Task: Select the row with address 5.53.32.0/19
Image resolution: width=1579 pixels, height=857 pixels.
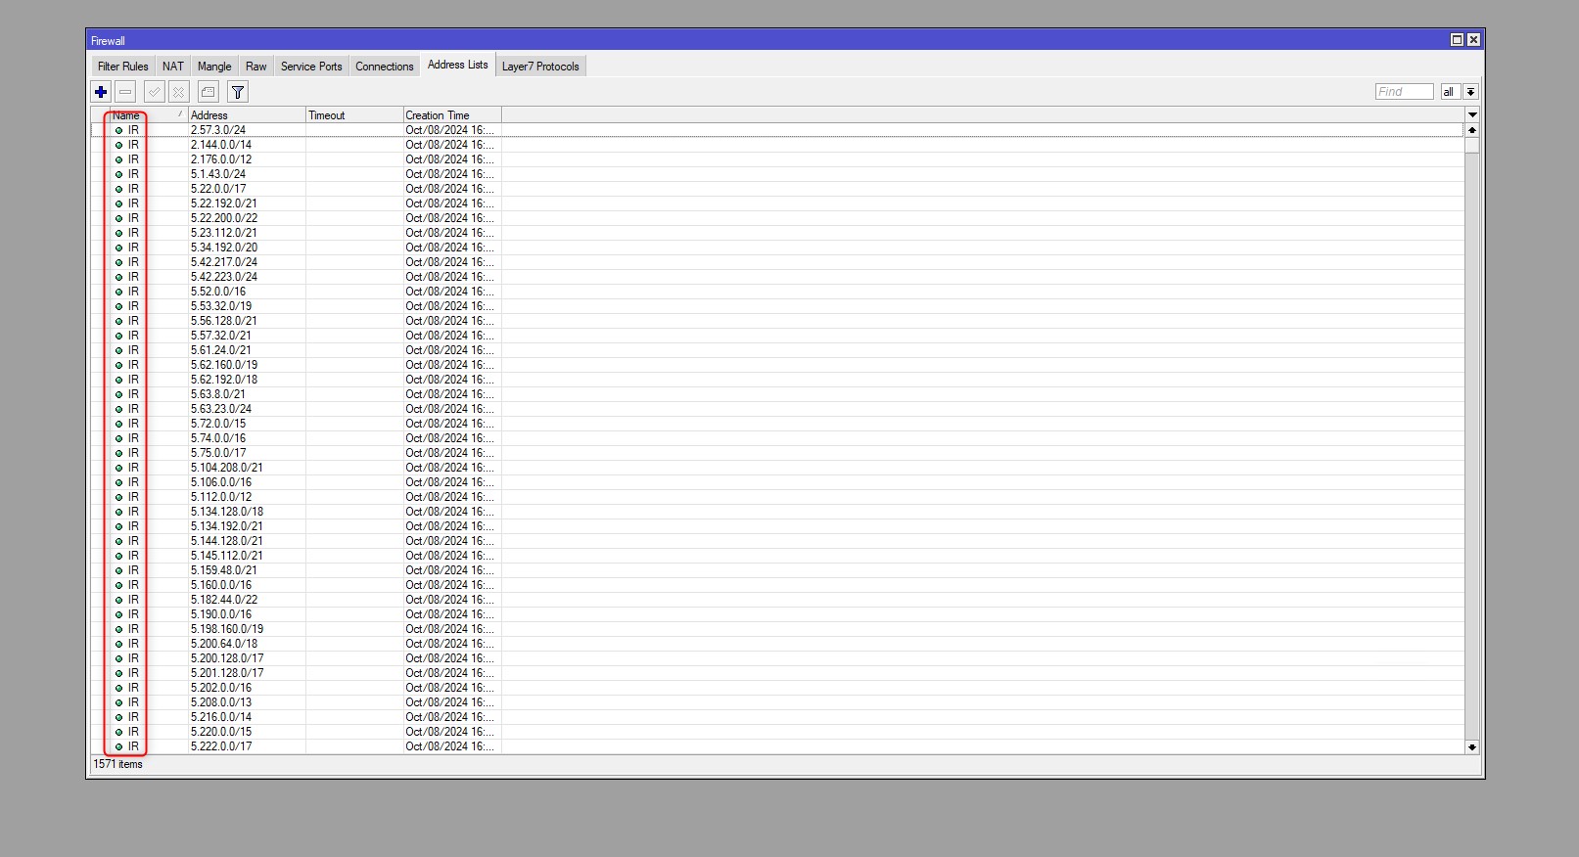Action: (x=778, y=306)
